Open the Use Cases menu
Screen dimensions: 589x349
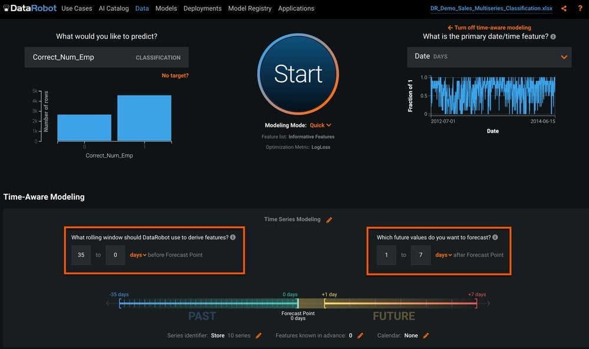[77, 8]
